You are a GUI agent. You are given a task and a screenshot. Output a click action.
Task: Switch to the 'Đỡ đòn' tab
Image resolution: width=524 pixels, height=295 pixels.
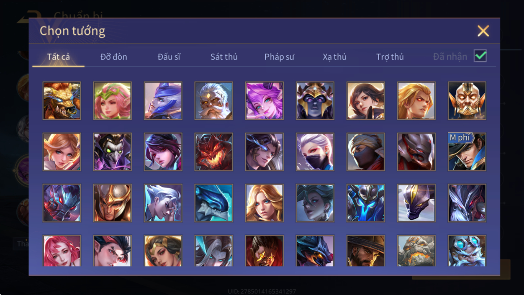114,57
